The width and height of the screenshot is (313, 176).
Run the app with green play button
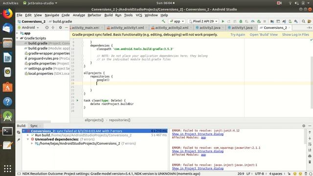[x=223, y=22]
